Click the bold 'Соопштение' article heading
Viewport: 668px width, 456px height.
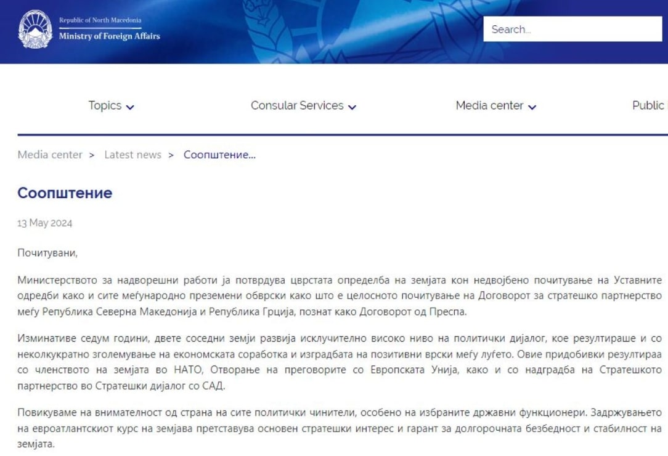coord(65,193)
